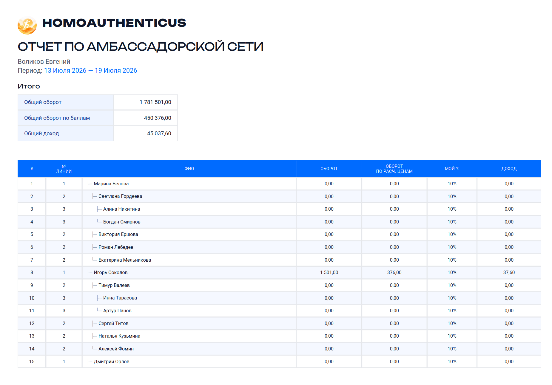Click the ДОХОД column header

pos(509,169)
